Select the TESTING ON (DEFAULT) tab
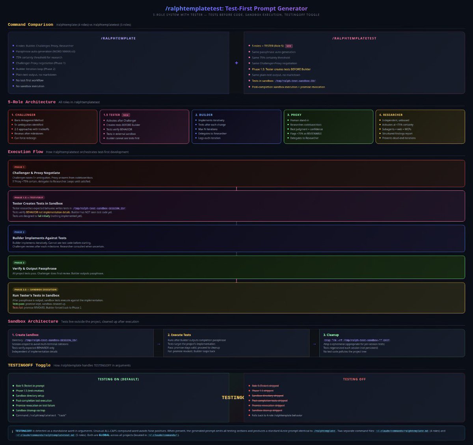The height and width of the screenshot is (445, 473). pyautogui.click(x=119, y=379)
